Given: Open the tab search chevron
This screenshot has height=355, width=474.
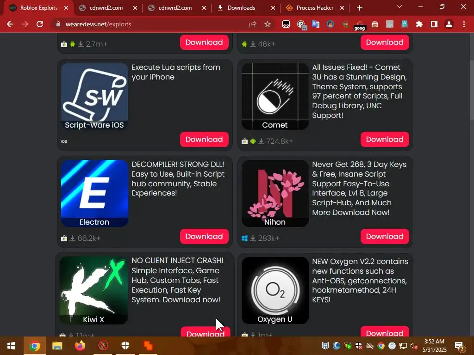Looking at the screenshot, I should 399,6.
